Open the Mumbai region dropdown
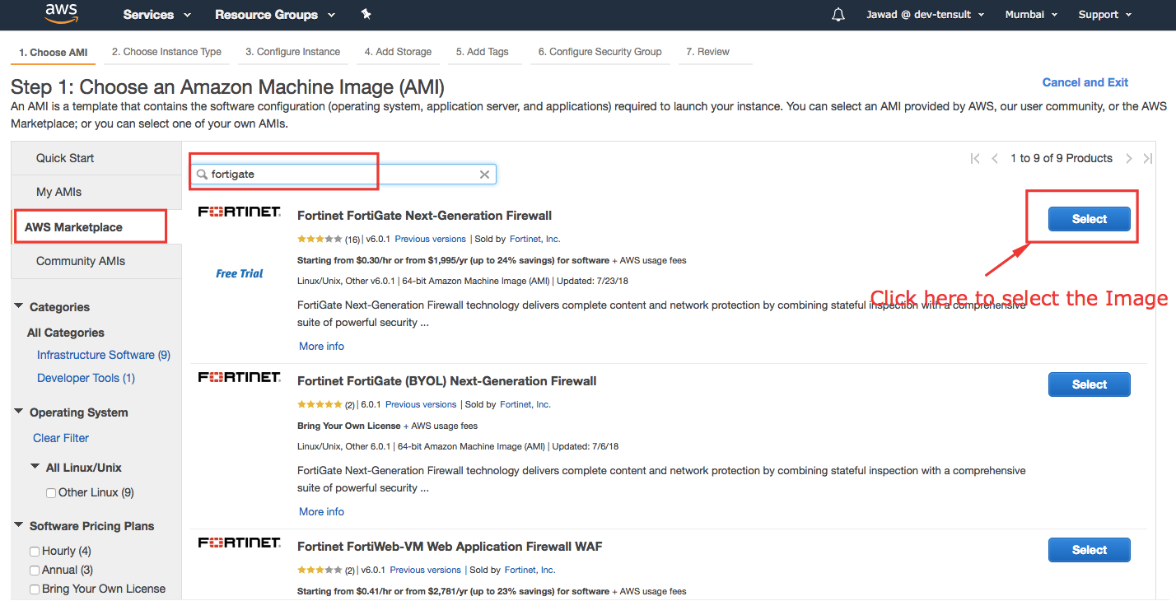This screenshot has width=1176, height=615. pyautogui.click(x=1030, y=15)
